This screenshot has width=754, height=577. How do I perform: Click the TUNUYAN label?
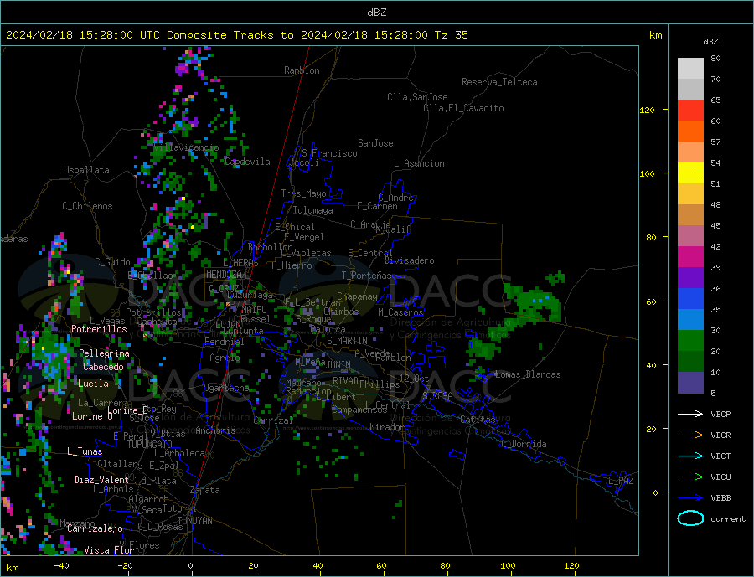(194, 521)
